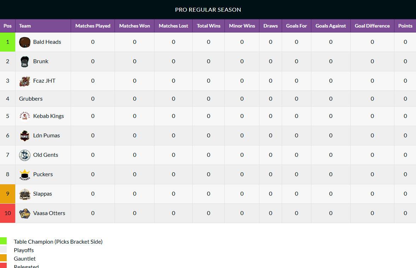Sort by Goal Difference column header
Image resolution: width=416 pixels, height=268 pixels.
tap(372, 26)
